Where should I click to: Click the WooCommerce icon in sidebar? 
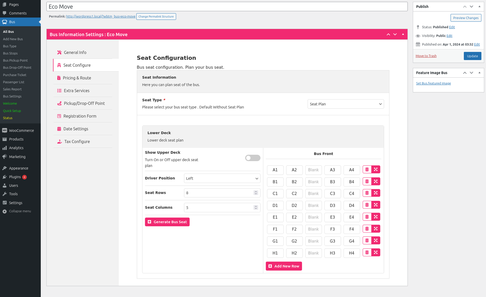click(x=5, y=130)
